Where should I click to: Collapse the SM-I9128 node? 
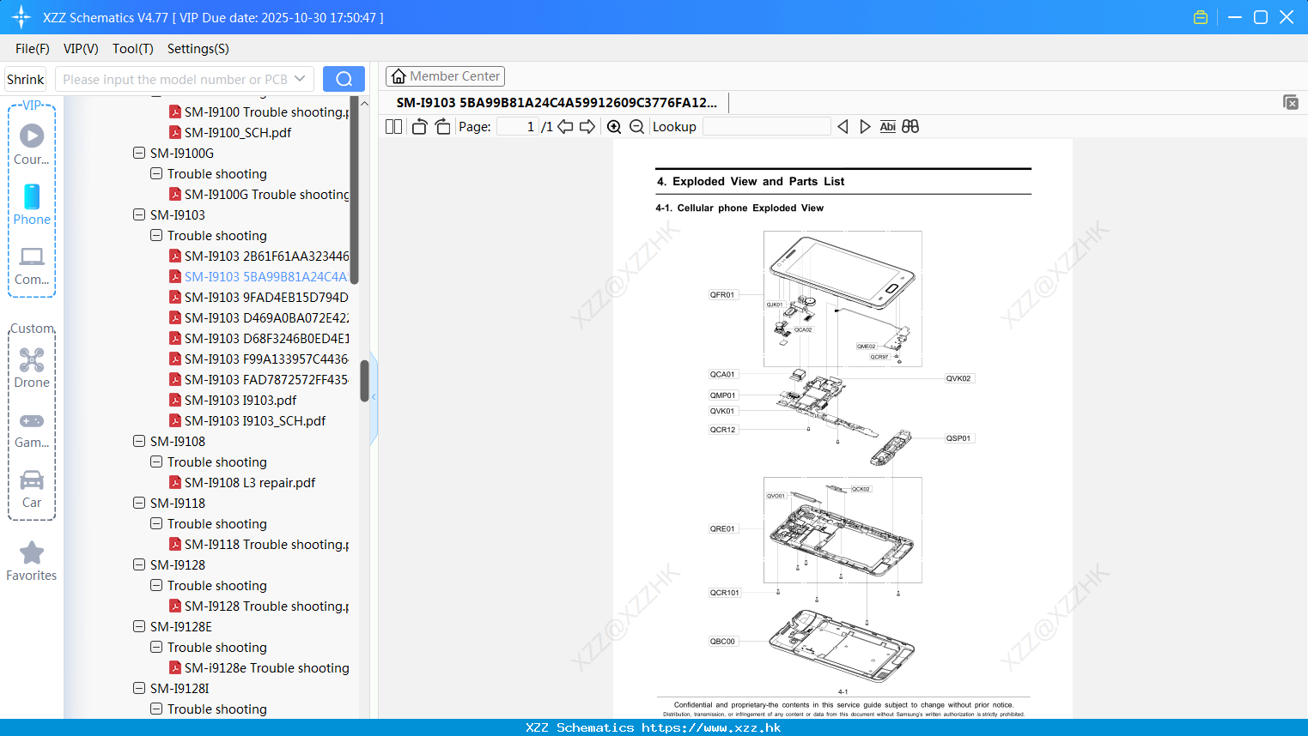click(139, 565)
